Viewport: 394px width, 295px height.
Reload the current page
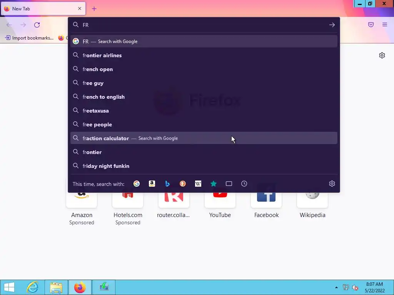click(37, 25)
